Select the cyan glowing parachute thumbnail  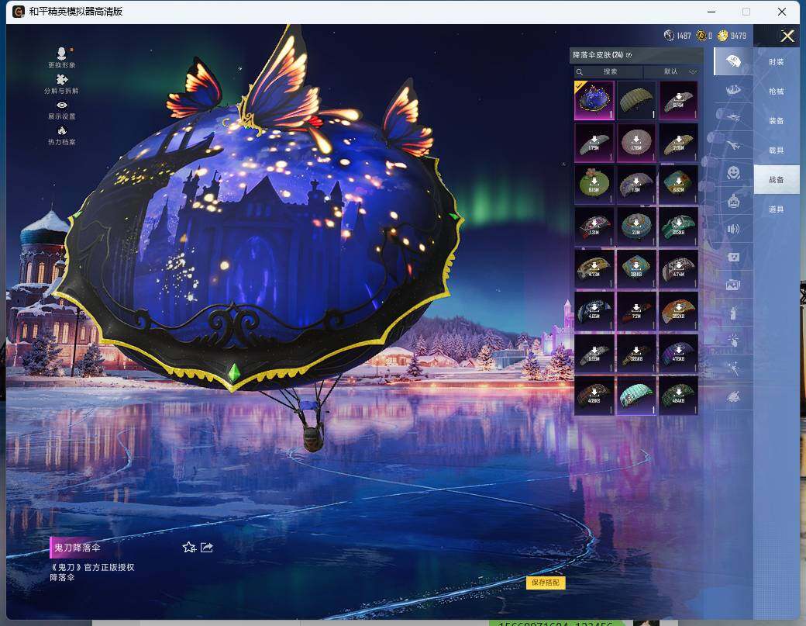636,396
